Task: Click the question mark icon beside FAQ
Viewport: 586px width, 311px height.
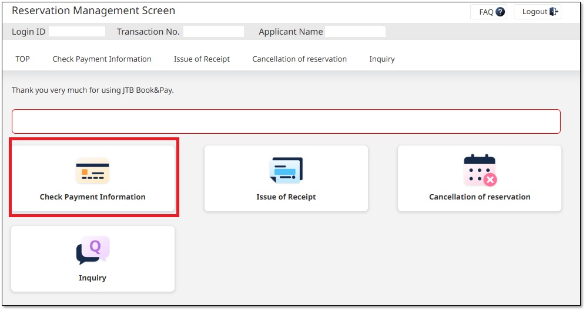Action: 500,12
